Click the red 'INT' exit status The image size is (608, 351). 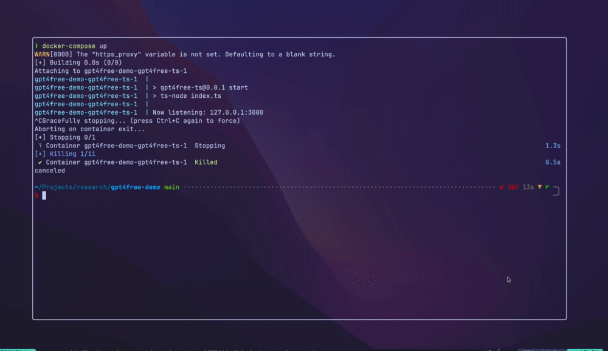click(x=513, y=187)
